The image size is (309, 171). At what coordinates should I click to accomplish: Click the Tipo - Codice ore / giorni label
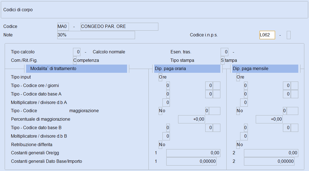tap(35, 85)
